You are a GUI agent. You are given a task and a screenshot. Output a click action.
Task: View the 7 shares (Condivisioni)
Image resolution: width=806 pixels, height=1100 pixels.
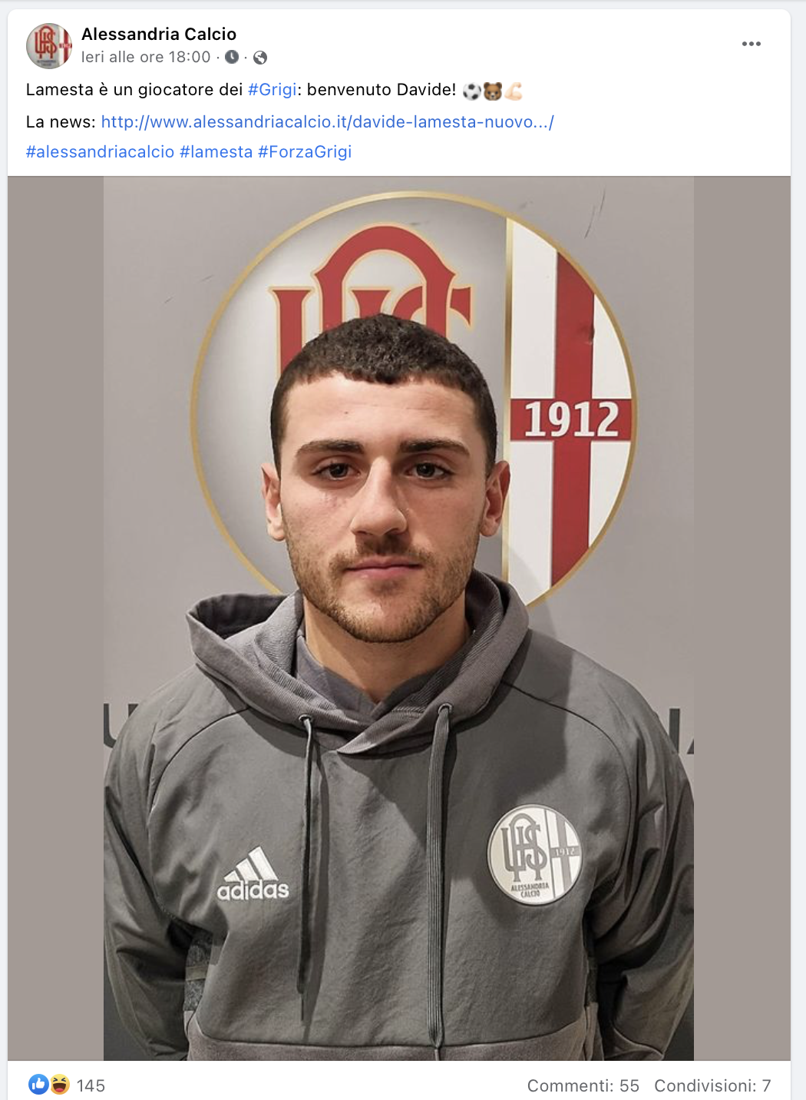tap(712, 1085)
